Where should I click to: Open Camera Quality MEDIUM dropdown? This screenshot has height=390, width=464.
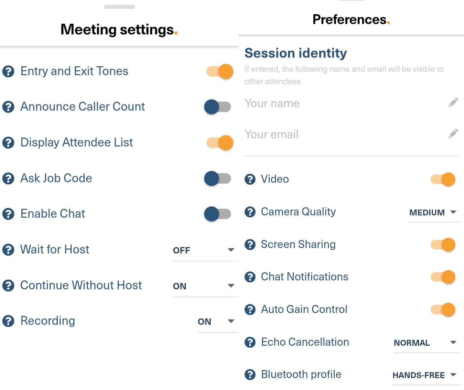(x=435, y=212)
